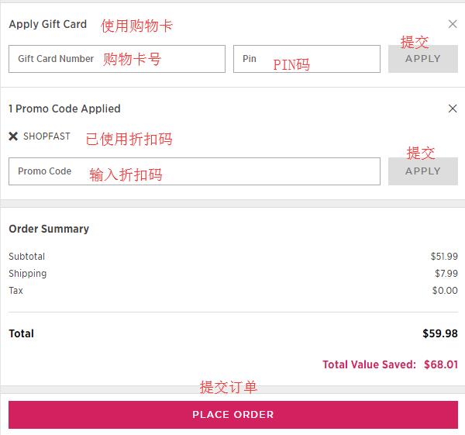Click the $7.99 shipping cost
The height and width of the screenshot is (435, 465).
[x=446, y=274]
